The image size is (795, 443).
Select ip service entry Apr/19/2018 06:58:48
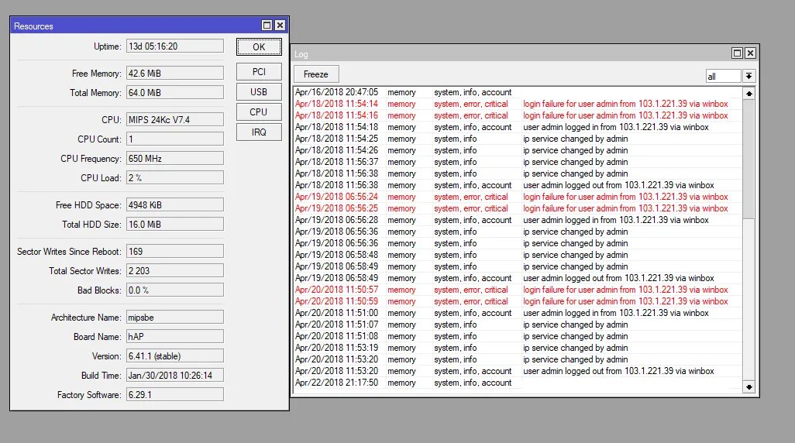coord(518,255)
